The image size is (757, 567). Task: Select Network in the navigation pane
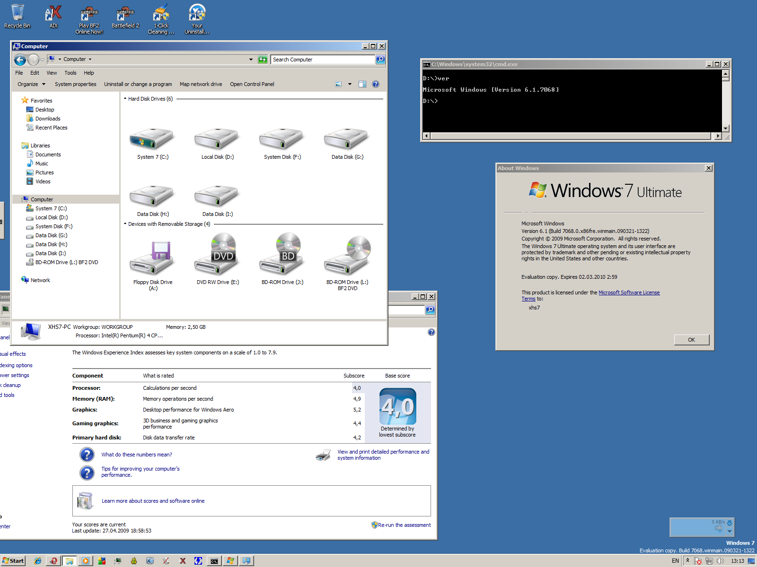click(40, 280)
